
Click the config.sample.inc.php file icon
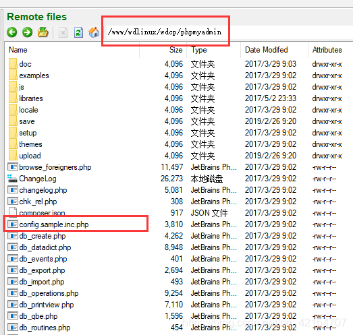tap(13, 224)
